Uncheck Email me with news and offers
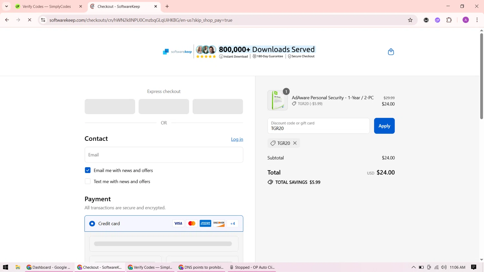The height and width of the screenshot is (272, 484). tap(88, 170)
